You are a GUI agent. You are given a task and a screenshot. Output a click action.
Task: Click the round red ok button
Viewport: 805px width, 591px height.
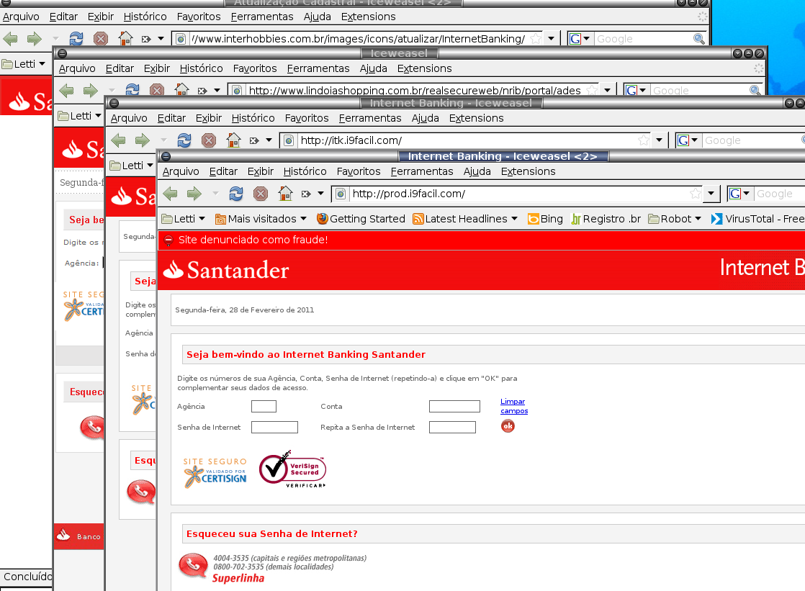tap(508, 425)
